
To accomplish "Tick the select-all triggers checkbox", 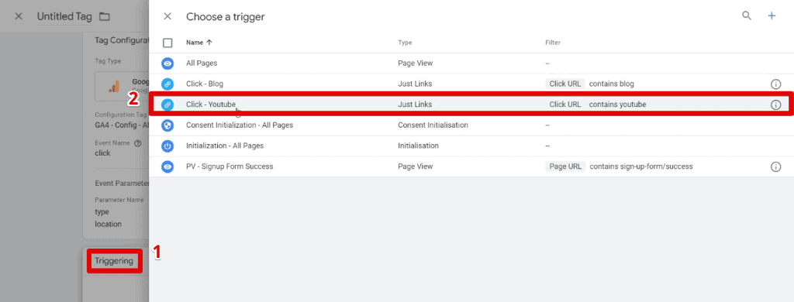I will [x=167, y=43].
